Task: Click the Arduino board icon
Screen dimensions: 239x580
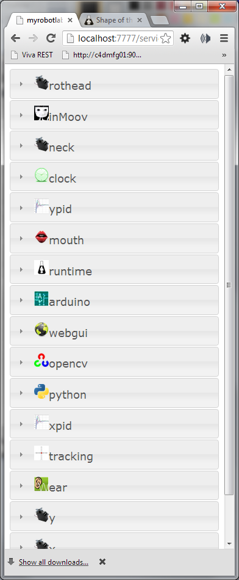Action: 41,299
